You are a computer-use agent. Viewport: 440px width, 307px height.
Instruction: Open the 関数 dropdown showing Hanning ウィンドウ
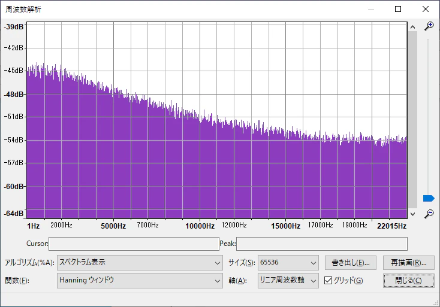[x=140, y=281]
